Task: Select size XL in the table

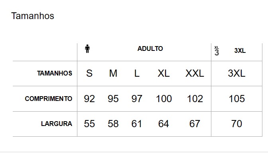Action: click(164, 74)
